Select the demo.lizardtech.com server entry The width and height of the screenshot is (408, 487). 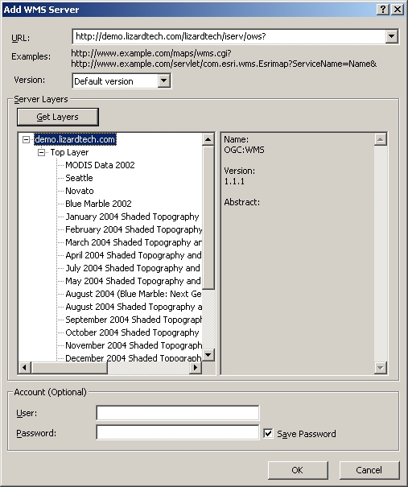pos(75,139)
